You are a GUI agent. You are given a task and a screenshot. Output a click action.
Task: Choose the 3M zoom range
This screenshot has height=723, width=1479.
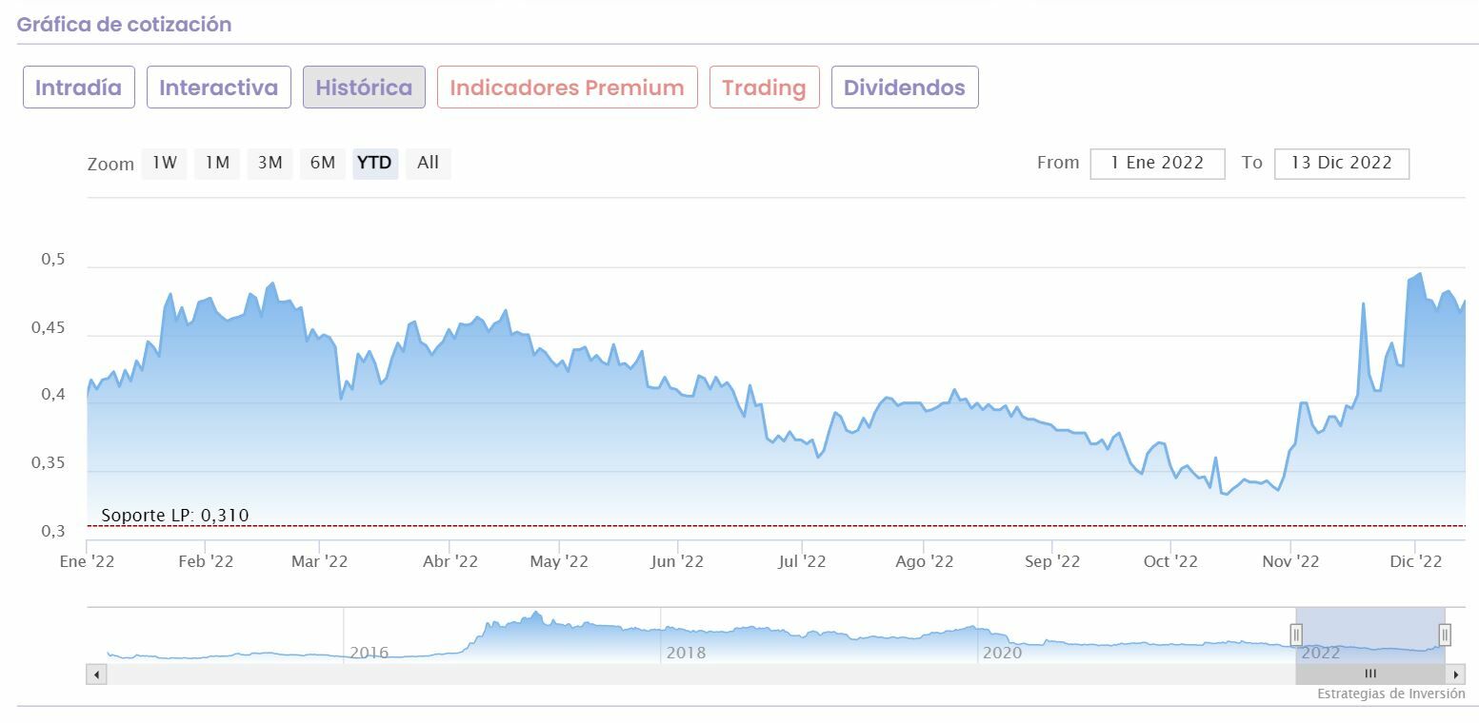pyautogui.click(x=270, y=163)
